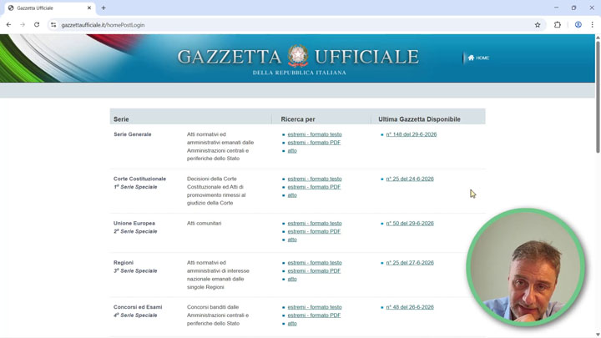The image size is (601, 338).
Task: Open gazette n° 25 del 27-6-2026
Action: pyautogui.click(x=410, y=263)
